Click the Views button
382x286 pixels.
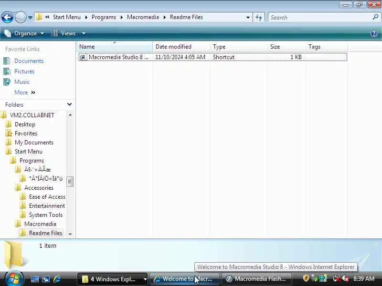click(64, 33)
